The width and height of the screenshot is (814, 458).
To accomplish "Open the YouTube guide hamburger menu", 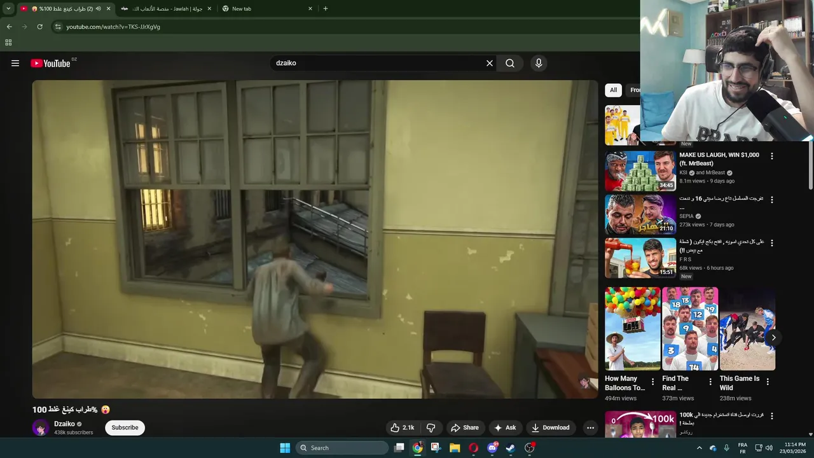I will pos(15,63).
